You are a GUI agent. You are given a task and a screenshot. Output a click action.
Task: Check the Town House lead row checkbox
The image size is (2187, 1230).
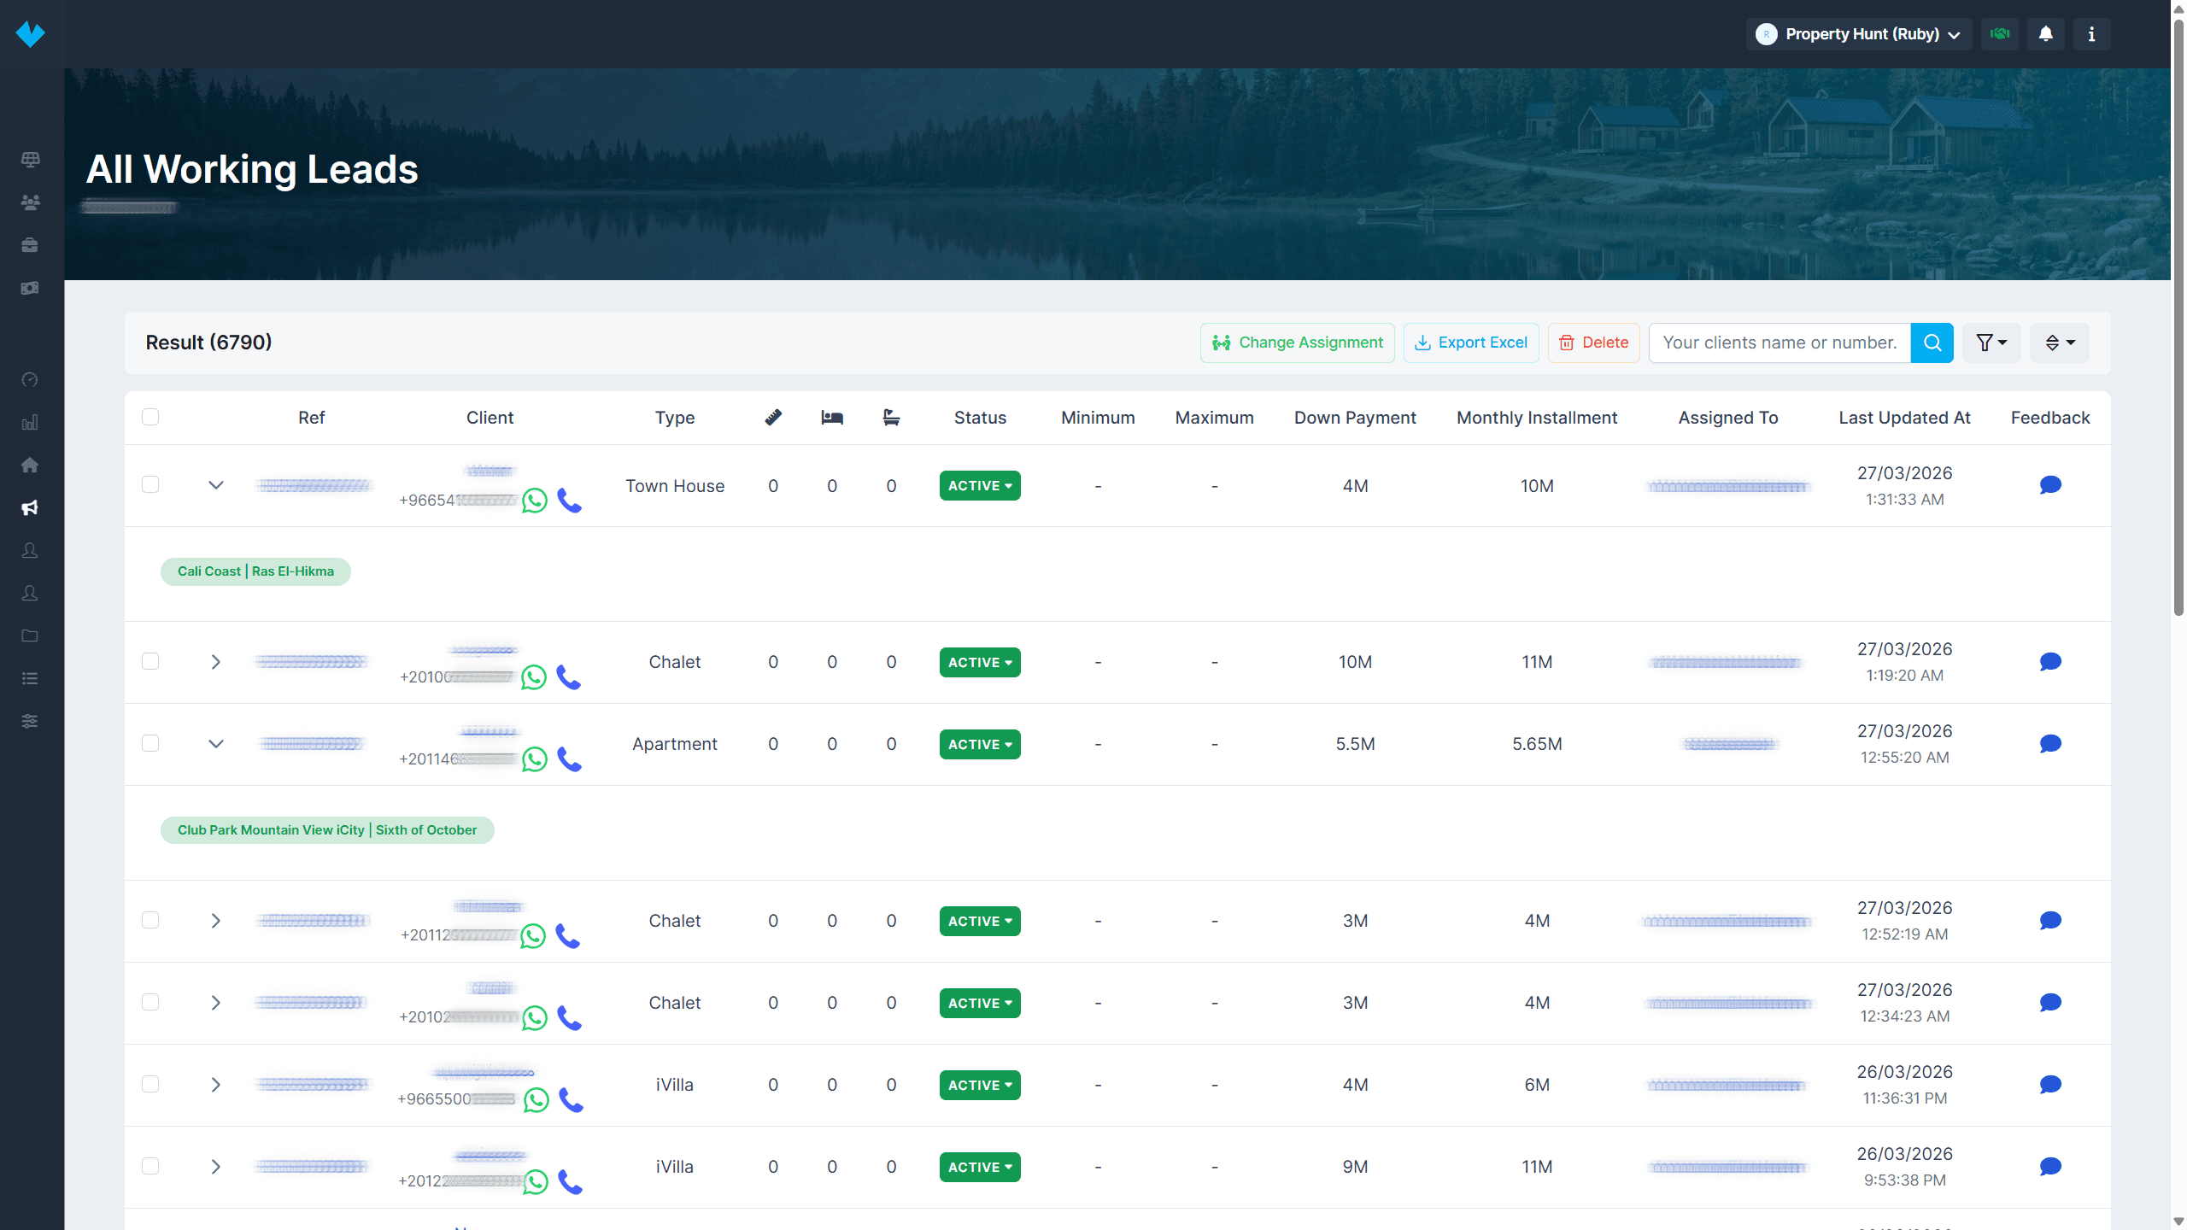[150, 485]
